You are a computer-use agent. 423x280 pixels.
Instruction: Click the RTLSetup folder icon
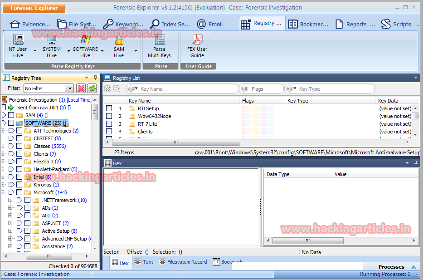coord(131,108)
